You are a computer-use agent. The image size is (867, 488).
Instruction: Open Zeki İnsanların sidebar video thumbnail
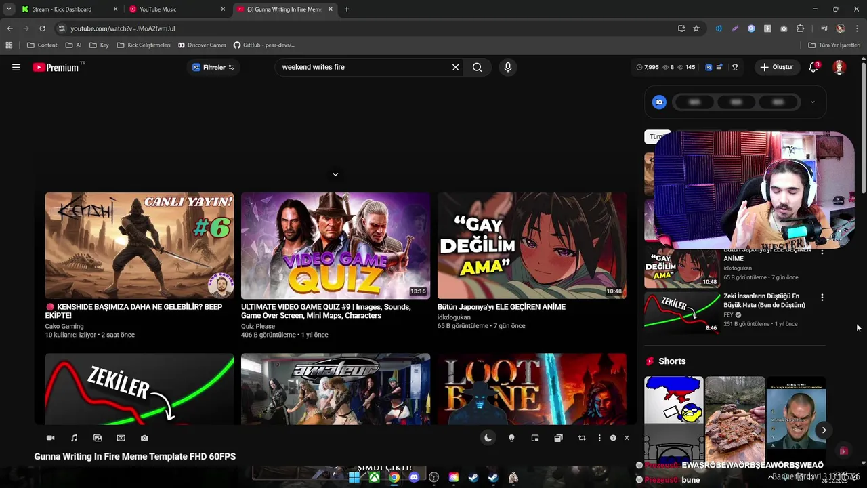click(682, 312)
